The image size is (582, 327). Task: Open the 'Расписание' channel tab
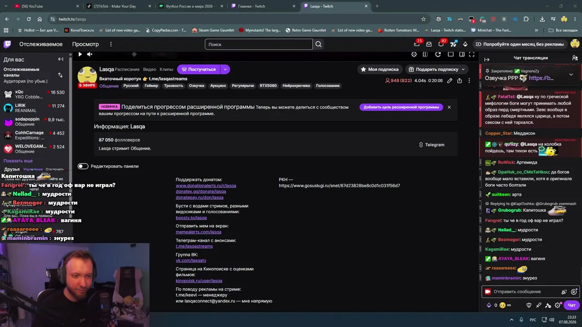127,69
